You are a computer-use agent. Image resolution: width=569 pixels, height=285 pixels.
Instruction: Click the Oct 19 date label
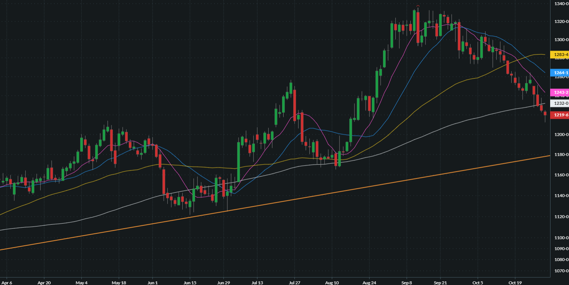point(515,282)
